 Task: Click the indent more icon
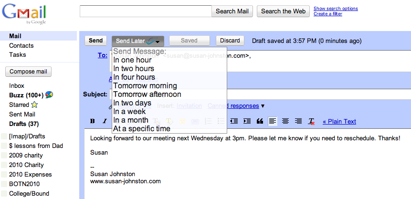[x=247, y=121]
